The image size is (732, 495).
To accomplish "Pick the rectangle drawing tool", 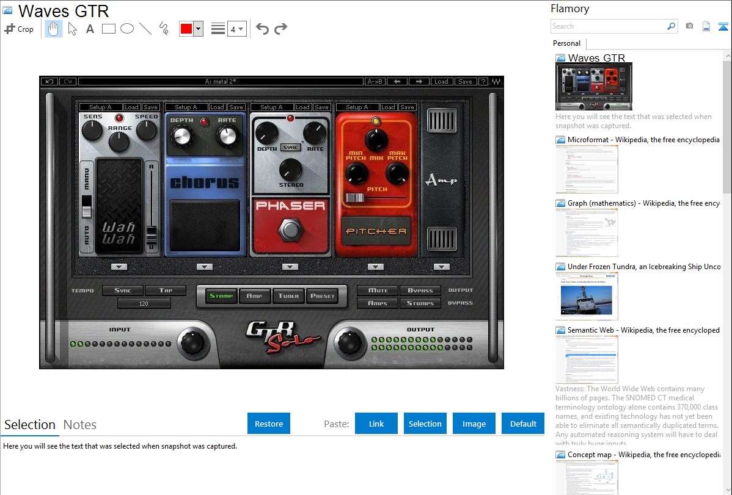I will tap(108, 29).
